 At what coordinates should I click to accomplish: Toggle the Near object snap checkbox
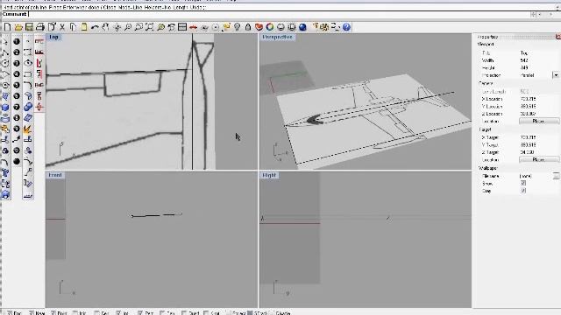(x=32, y=313)
